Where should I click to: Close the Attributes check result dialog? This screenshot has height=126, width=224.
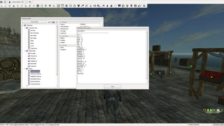pyautogui.click(x=112, y=86)
